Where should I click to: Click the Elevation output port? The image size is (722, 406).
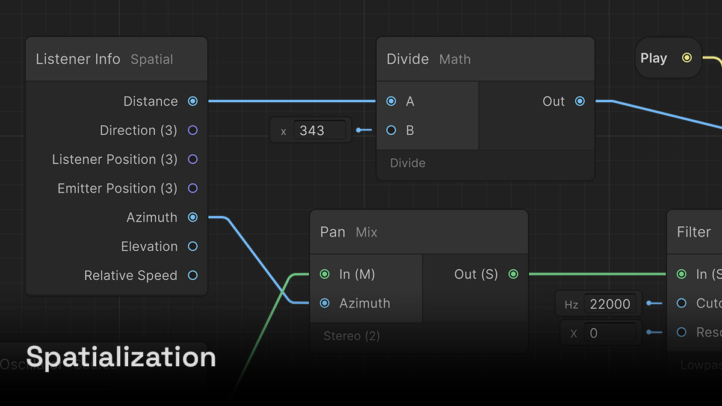tap(193, 246)
